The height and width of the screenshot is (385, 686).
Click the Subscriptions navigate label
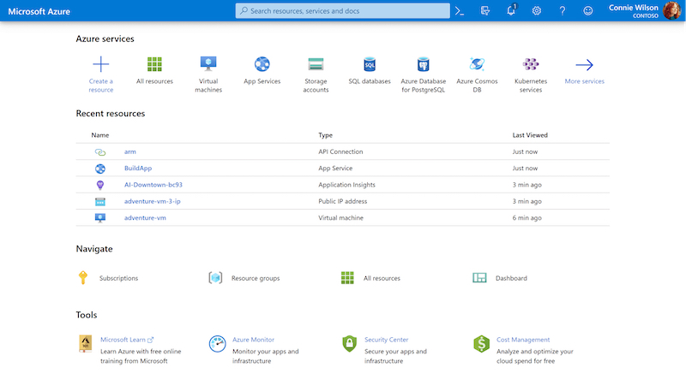118,278
